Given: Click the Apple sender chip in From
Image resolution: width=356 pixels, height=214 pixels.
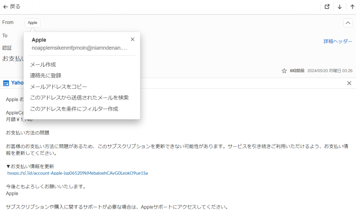Looking at the screenshot, I should click(x=32, y=23).
